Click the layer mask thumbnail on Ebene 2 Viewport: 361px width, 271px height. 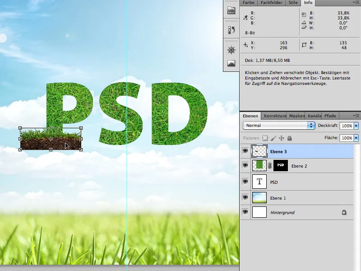(280, 165)
